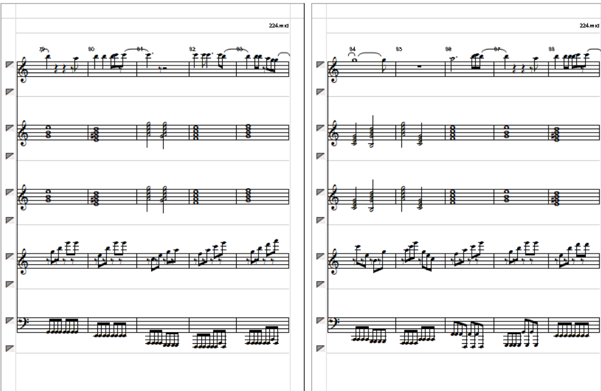Click the handle triangle beside left page's second chord staff
Viewport: 601px width, 391px height.
10,192
